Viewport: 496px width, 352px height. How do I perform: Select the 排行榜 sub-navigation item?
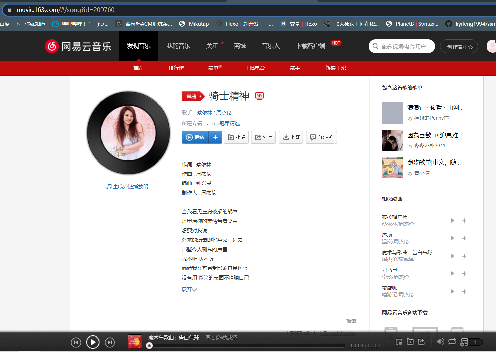(x=176, y=68)
